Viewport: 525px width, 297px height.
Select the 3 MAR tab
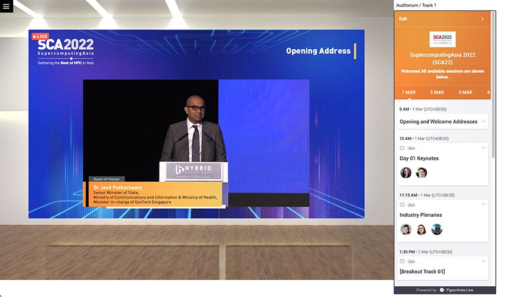(465, 92)
